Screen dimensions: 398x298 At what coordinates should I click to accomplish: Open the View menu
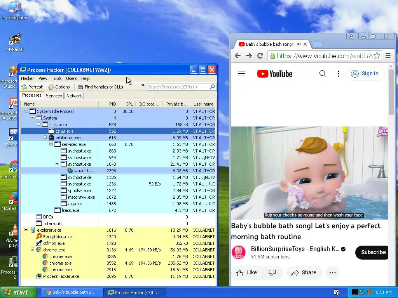tap(43, 78)
